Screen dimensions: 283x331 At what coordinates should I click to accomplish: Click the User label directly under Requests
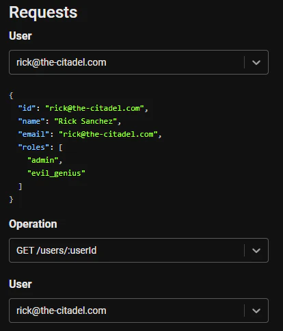tap(21, 36)
